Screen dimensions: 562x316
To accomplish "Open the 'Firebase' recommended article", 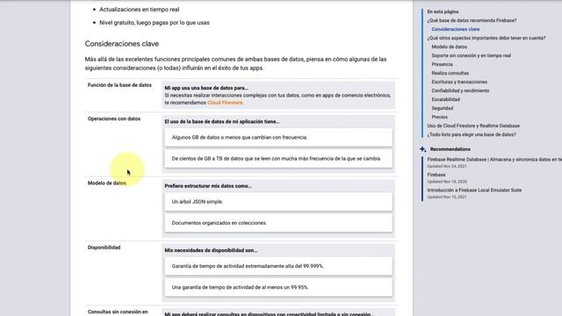I will pyautogui.click(x=436, y=175).
